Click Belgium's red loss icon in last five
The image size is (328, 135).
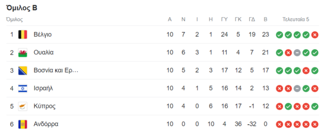315,35
